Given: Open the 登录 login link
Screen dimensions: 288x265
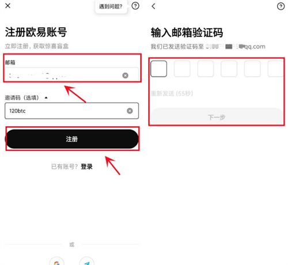Looking at the screenshot, I should [86, 166].
